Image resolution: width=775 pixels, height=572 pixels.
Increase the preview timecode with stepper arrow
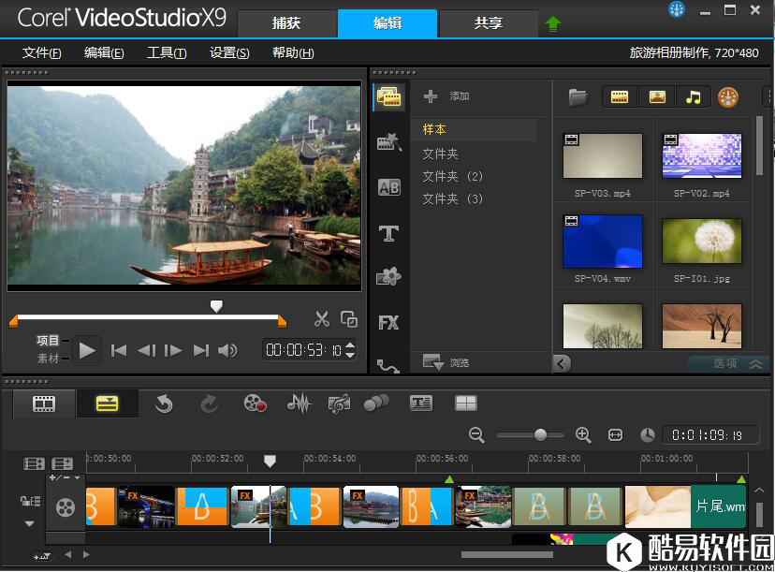click(x=350, y=345)
